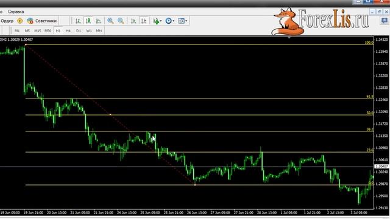Screen dimensions: 390x219
Task: Select the D1 timeframe
Action: [79, 31]
